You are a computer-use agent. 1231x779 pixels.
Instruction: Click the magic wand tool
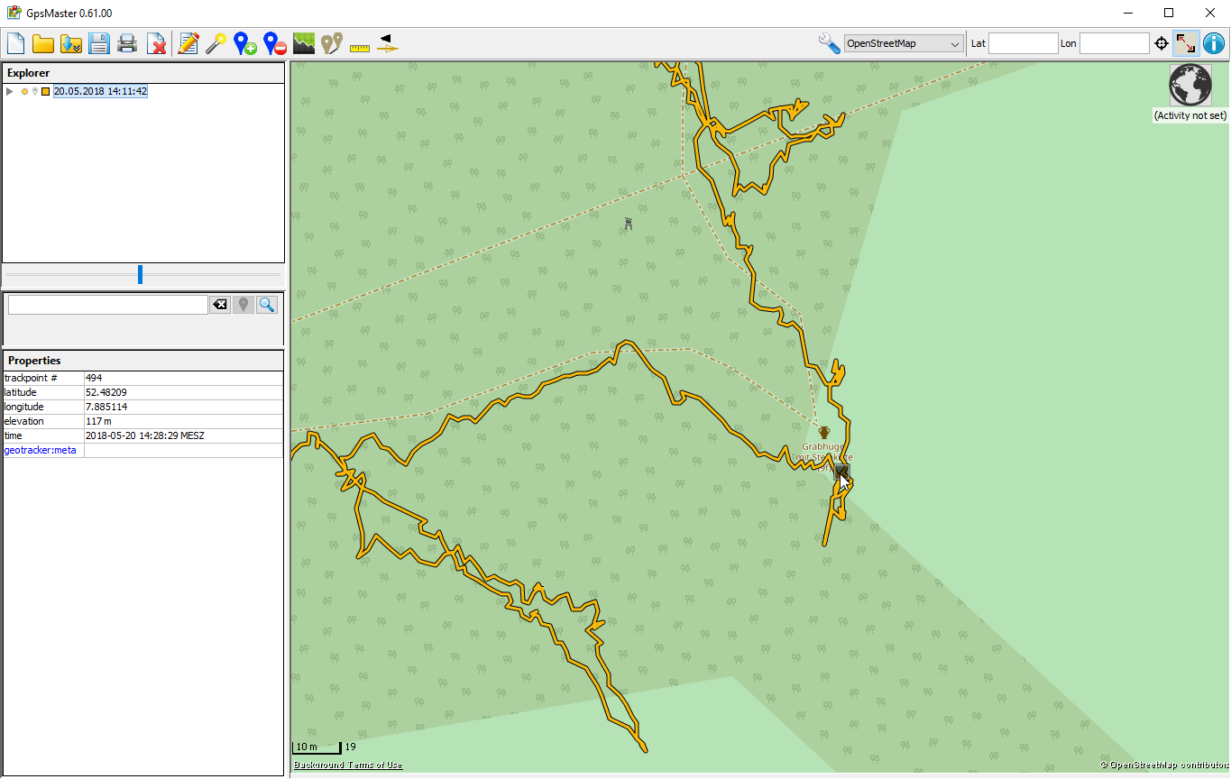pos(216,43)
